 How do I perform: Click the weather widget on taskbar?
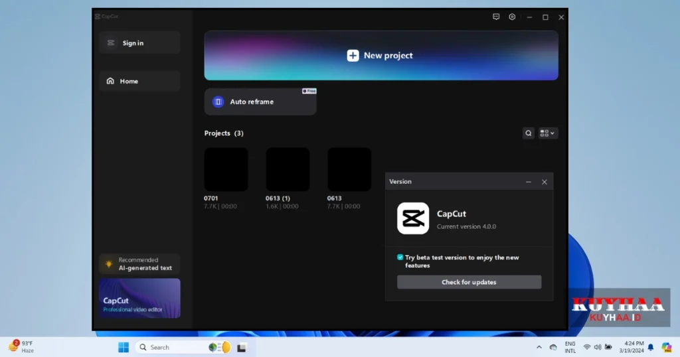21,346
